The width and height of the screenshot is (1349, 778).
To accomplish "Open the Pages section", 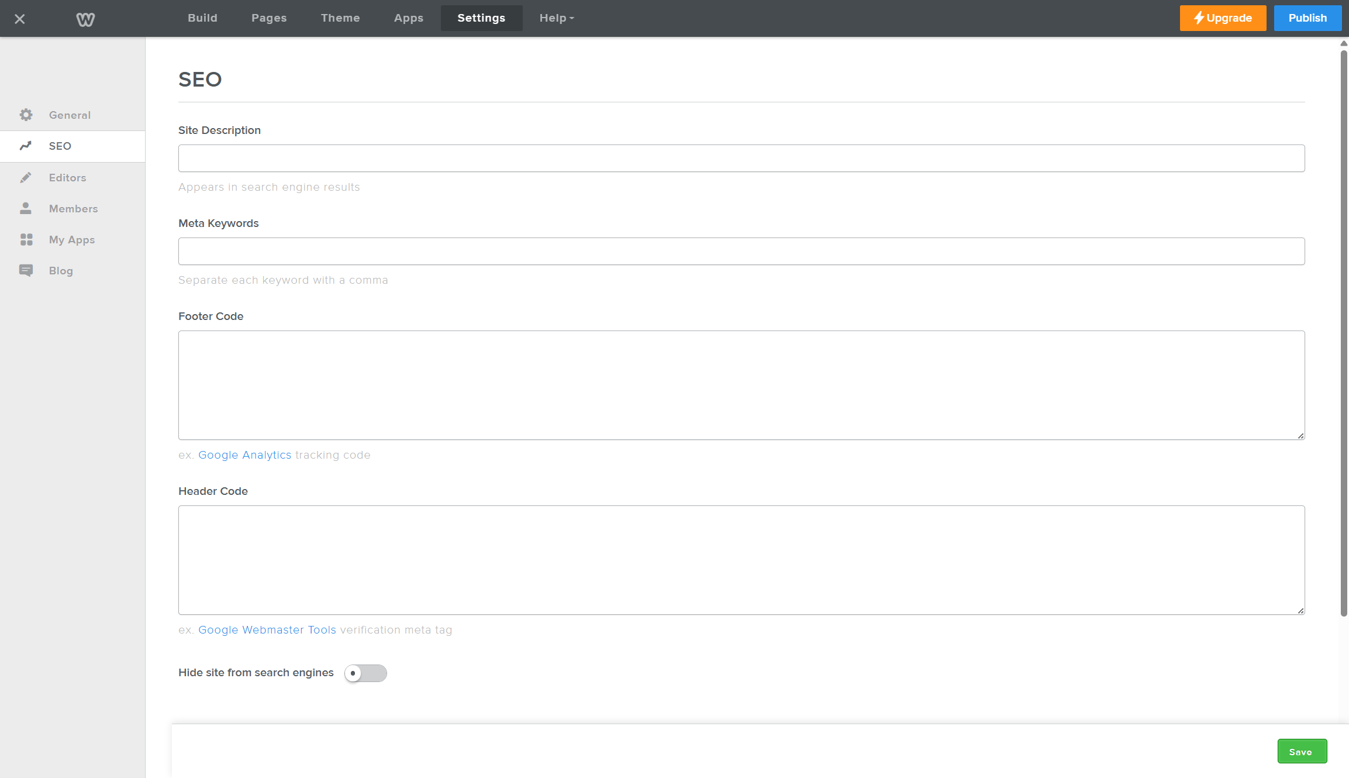I will pos(269,18).
